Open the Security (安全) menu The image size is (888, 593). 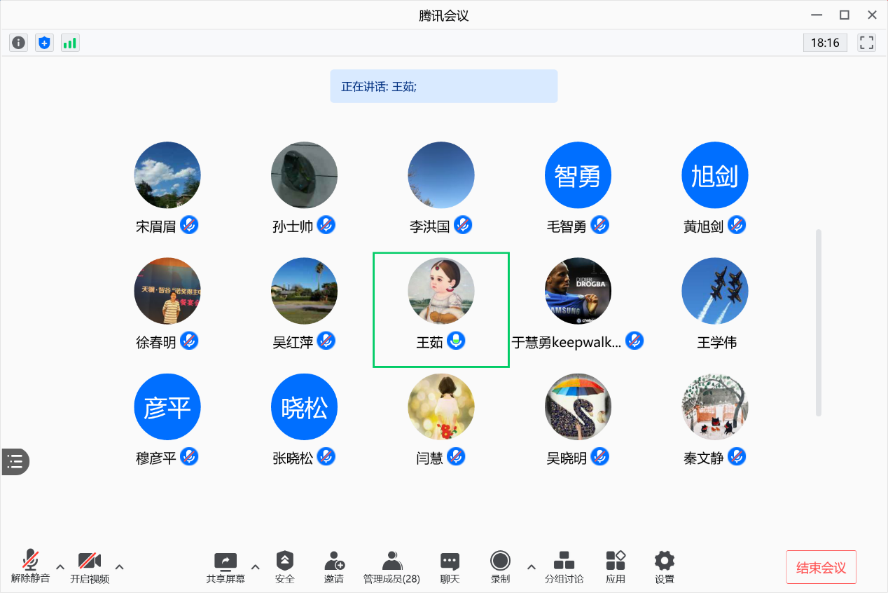click(285, 566)
